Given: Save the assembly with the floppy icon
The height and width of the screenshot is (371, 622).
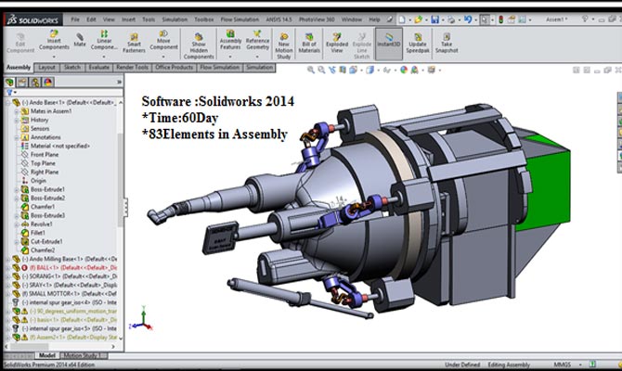Looking at the screenshot, I should tap(435, 19).
